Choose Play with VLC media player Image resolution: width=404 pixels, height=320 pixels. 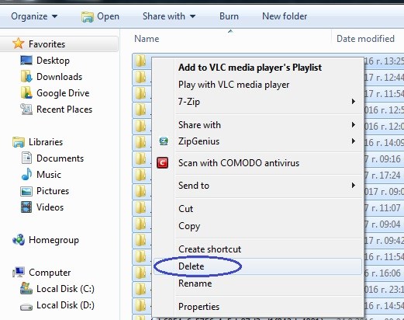(x=233, y=85)
